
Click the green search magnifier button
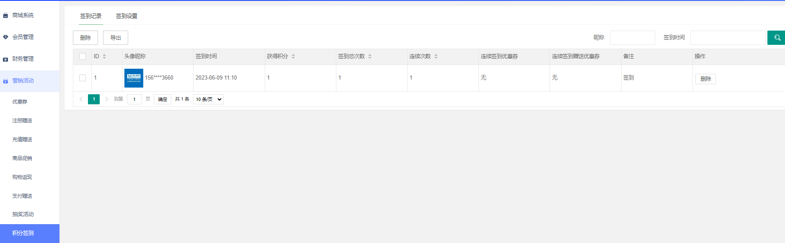(777, 38)
